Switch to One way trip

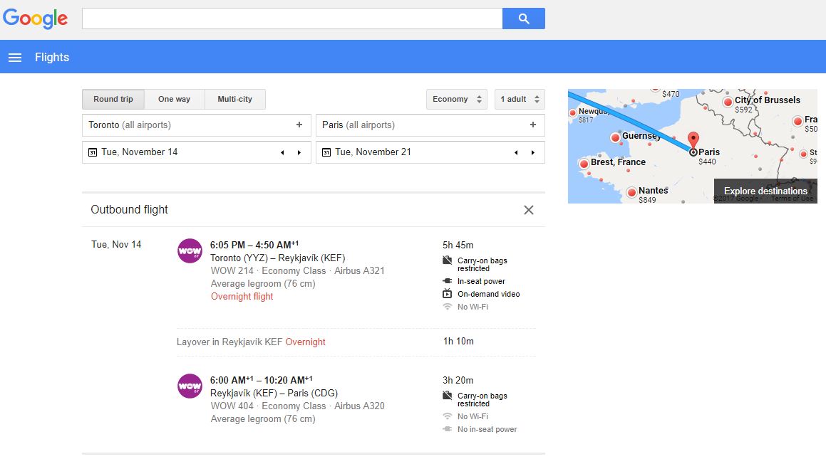pos(174,100)
